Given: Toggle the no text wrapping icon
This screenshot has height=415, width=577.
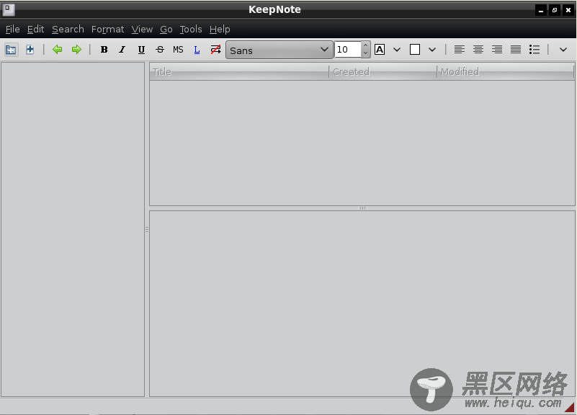Looking at the screenshot, I should pyautogui.click(x=215, y=49).
